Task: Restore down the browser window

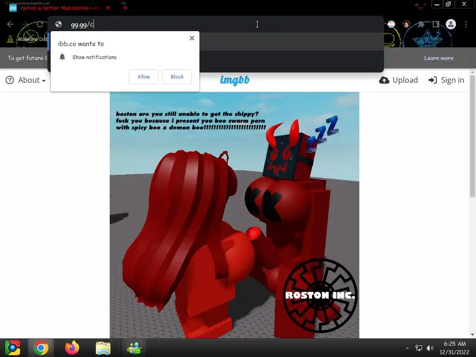Action: point(448,4)
